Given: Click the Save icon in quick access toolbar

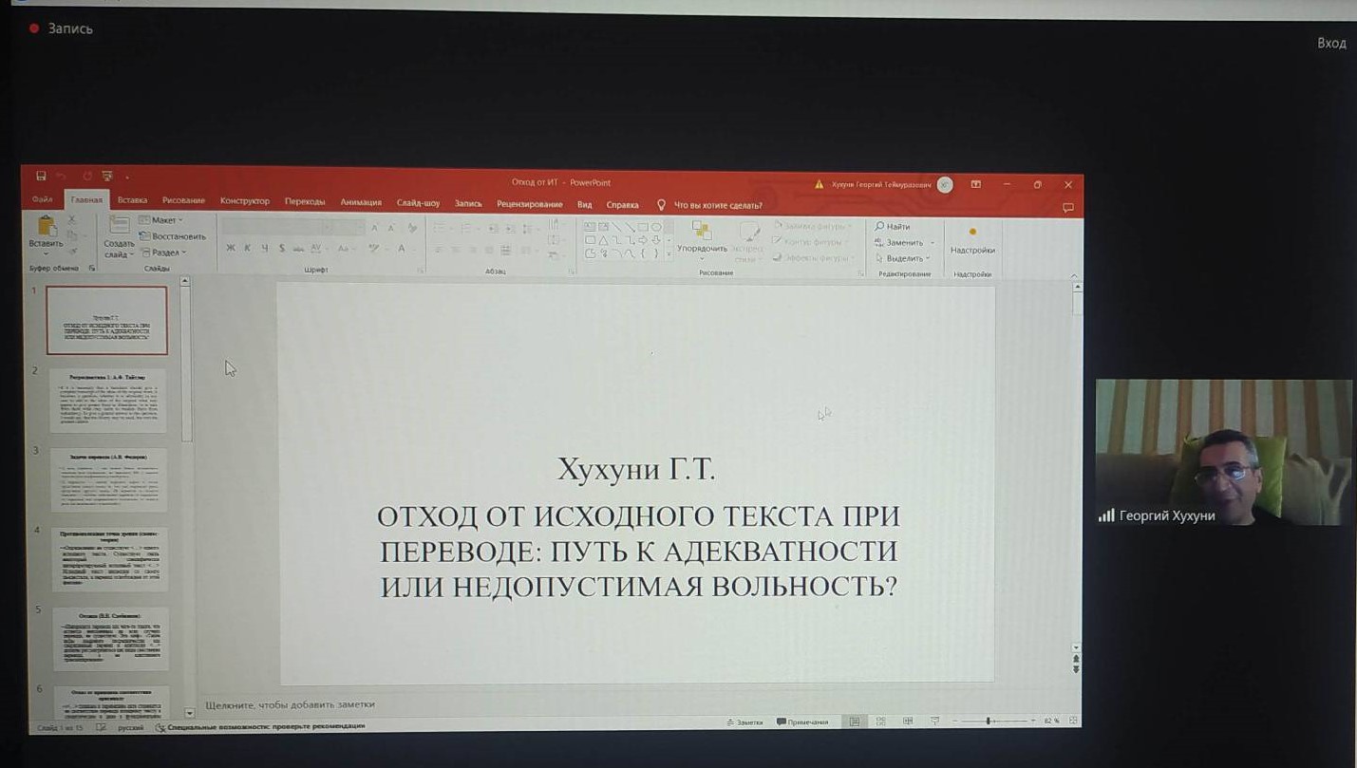Looking at the screenshot, I should 41,177.
